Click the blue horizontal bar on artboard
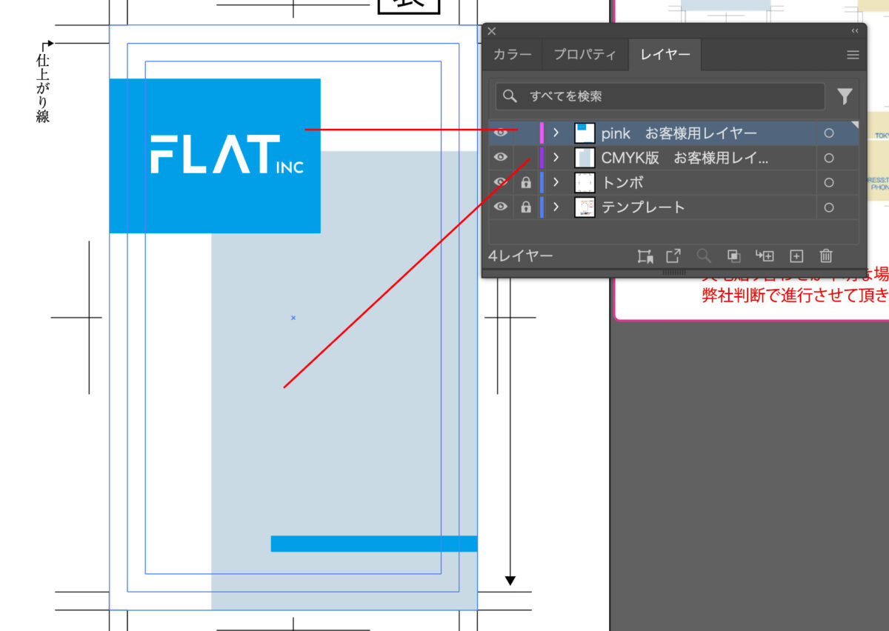This screenshot has height=631, width=889. 374,544
